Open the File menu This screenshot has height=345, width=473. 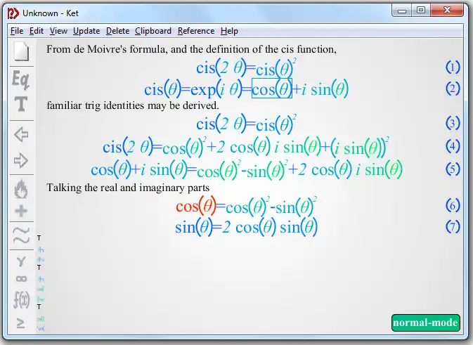click(x=17, y=31)
